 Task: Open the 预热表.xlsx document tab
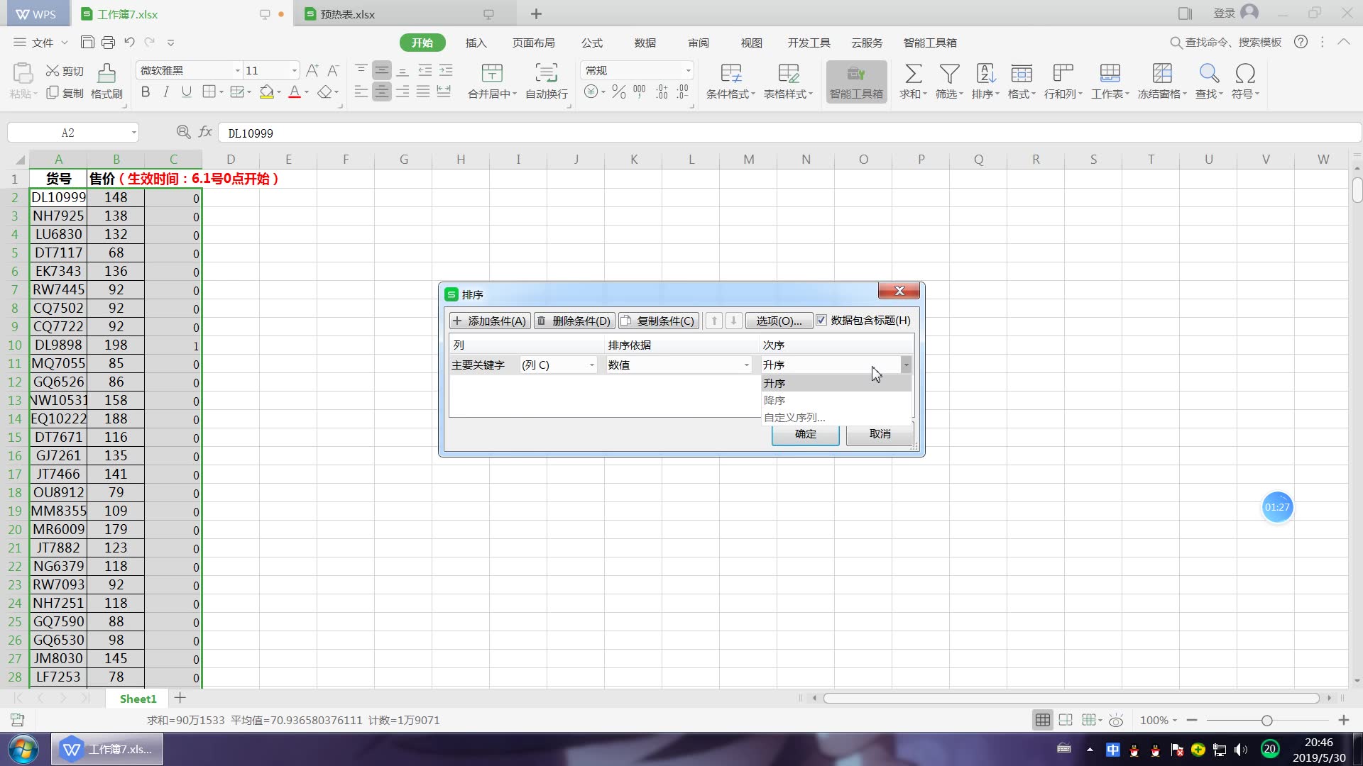348,14
